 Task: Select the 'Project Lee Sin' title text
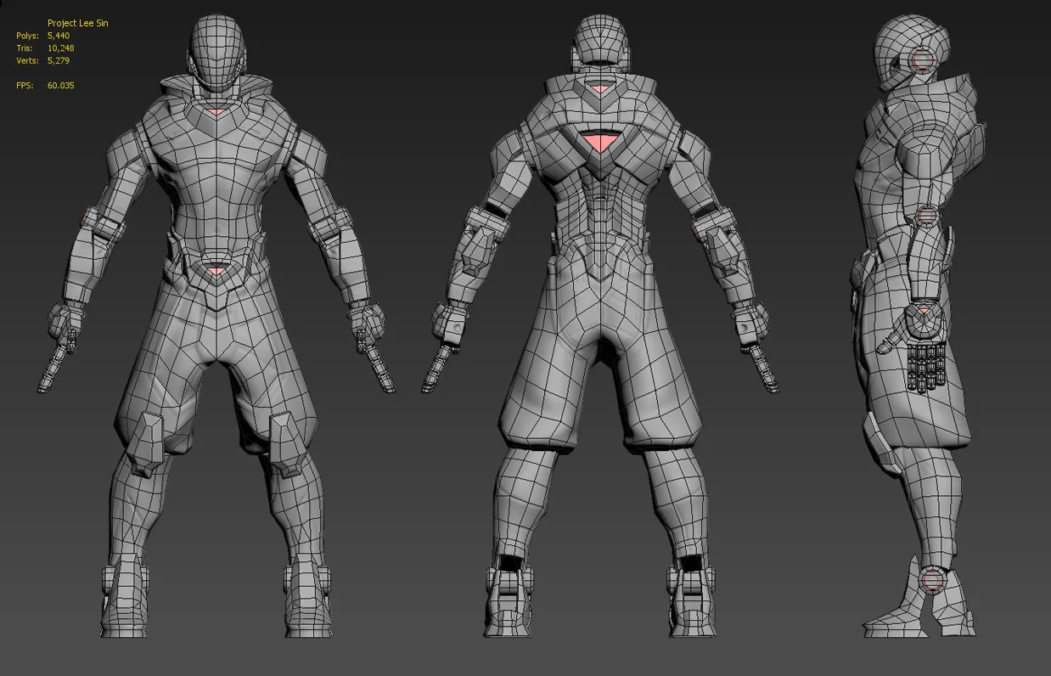78,23
